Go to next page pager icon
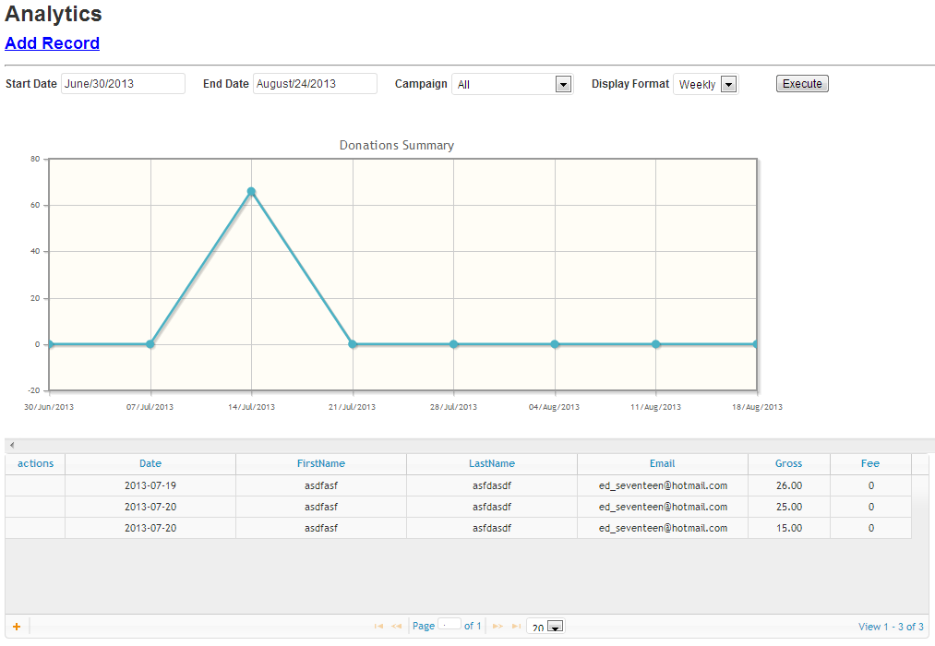 click(x=497, y=627)
